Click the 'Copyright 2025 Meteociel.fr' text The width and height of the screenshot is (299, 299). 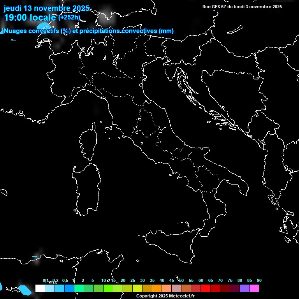click(x=165, y=296)
